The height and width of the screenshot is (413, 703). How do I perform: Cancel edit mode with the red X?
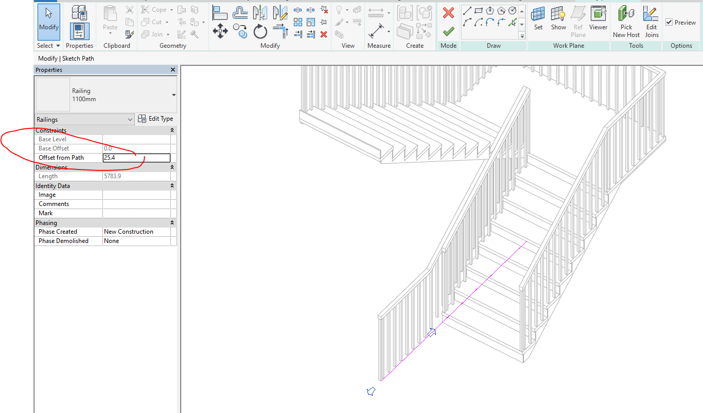[x=448, y=13]
